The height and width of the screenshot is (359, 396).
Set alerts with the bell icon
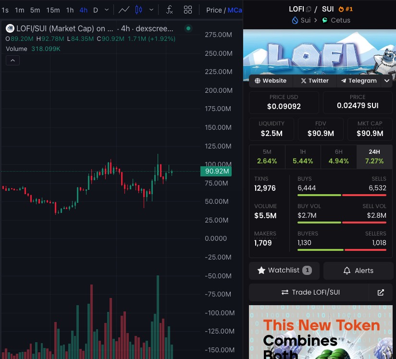click(x=358, y=271)
